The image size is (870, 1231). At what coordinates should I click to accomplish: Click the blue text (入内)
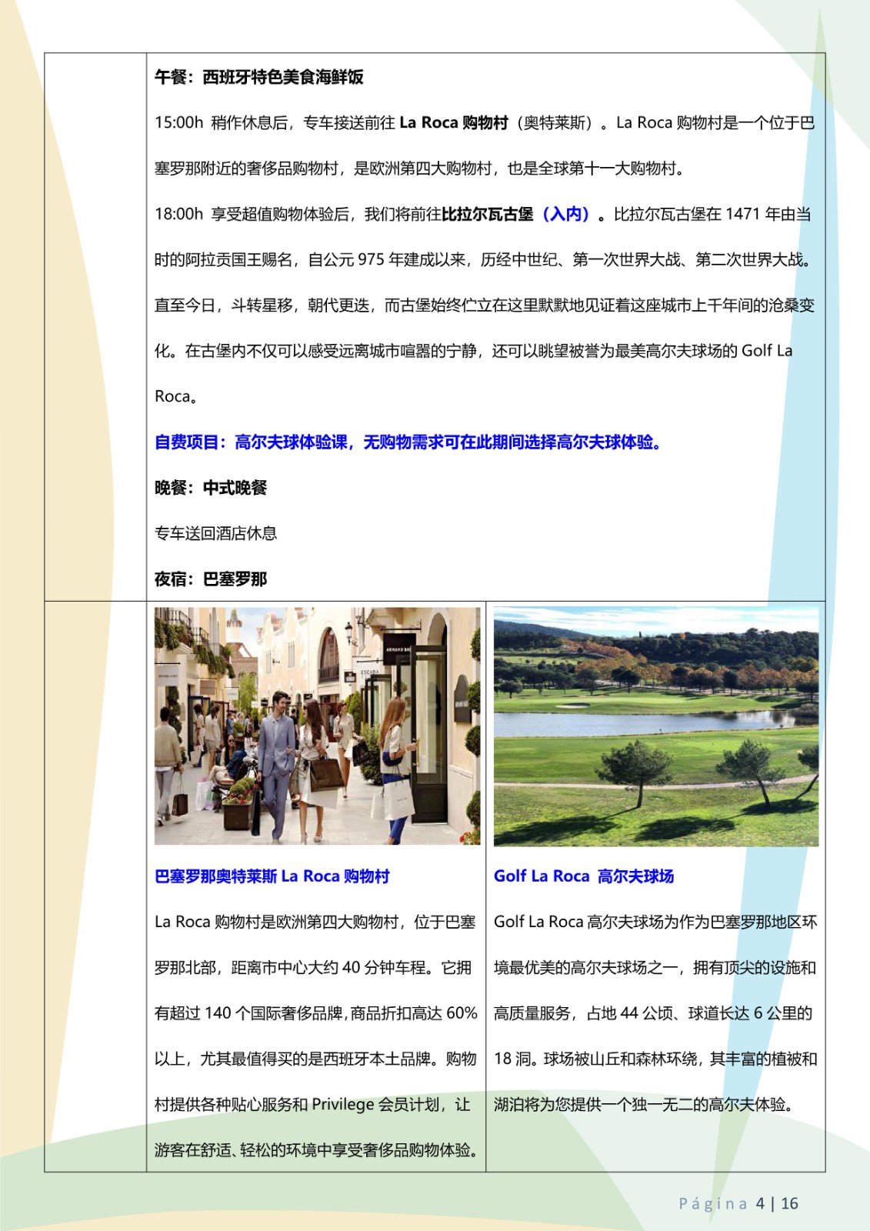coord(565,214)
